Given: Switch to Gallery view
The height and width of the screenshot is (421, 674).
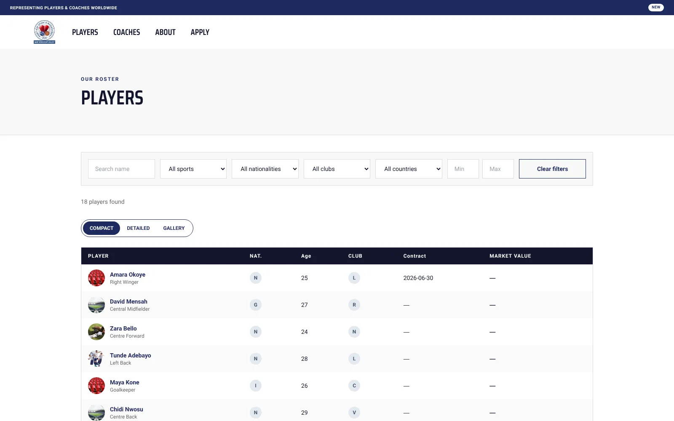Looking at the screenshot, I should [x=174, y=228].
